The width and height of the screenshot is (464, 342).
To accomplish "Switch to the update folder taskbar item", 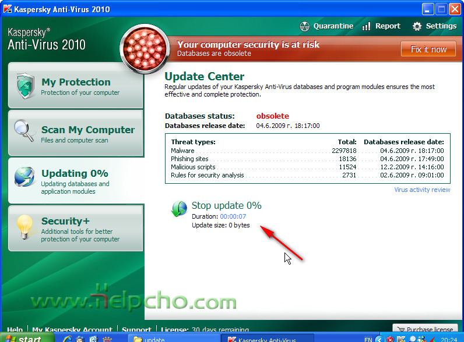I will [x=174, y=339].
